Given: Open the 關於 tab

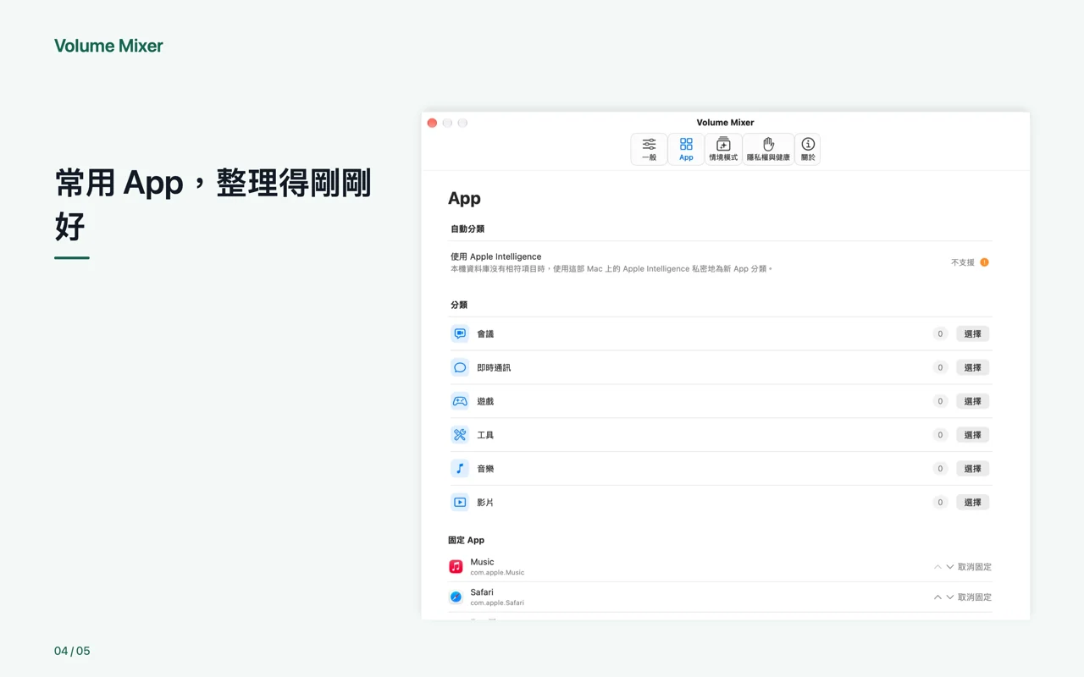Looking at the screenshot, I should [x=808, y=149].
